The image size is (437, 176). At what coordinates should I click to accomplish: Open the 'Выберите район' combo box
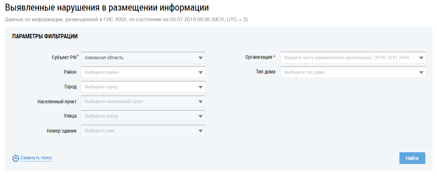(x=139, y=72)
